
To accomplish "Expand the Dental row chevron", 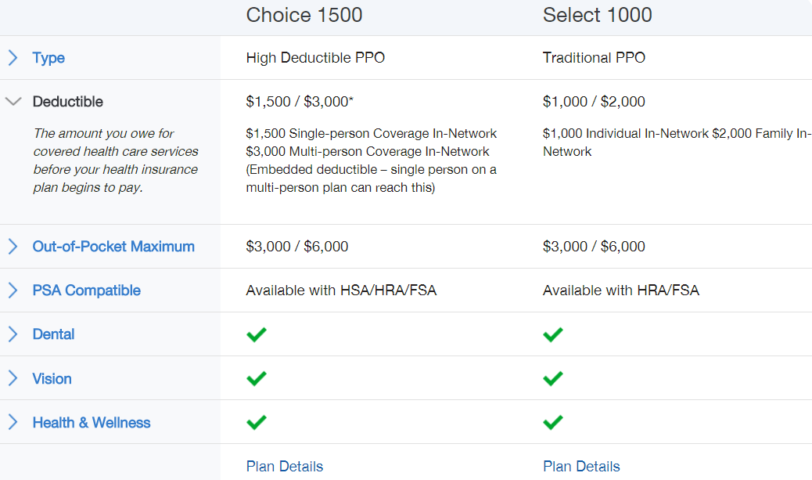I will [x=13, y=334].
